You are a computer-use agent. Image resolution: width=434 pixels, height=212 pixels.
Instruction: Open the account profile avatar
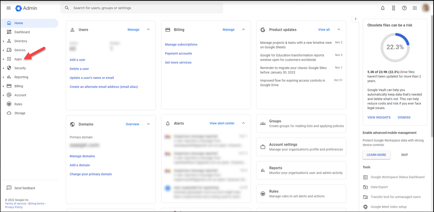click(426, 8)
